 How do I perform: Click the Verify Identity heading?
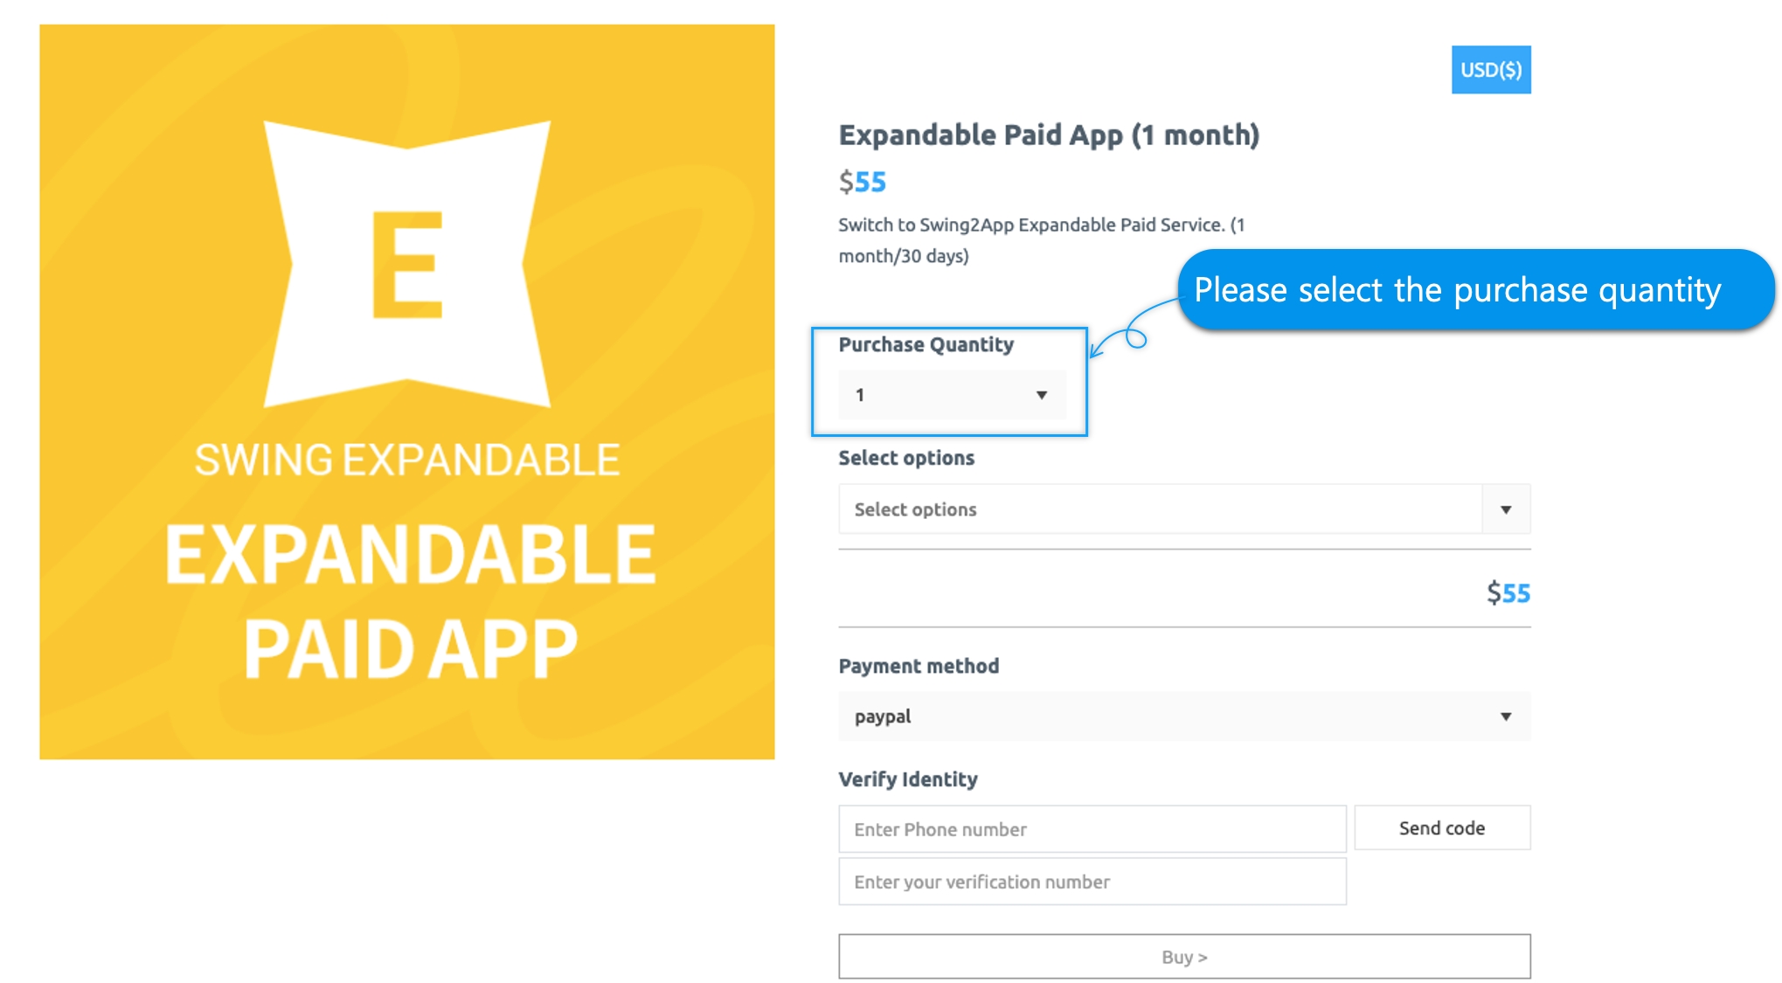(908, 779)
